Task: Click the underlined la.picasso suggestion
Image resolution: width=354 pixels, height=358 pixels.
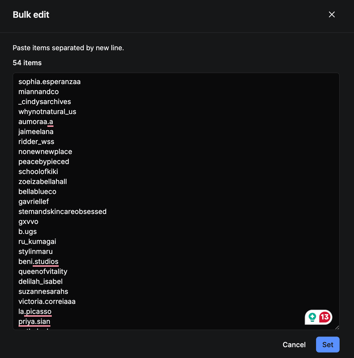Action: (35, 311)
